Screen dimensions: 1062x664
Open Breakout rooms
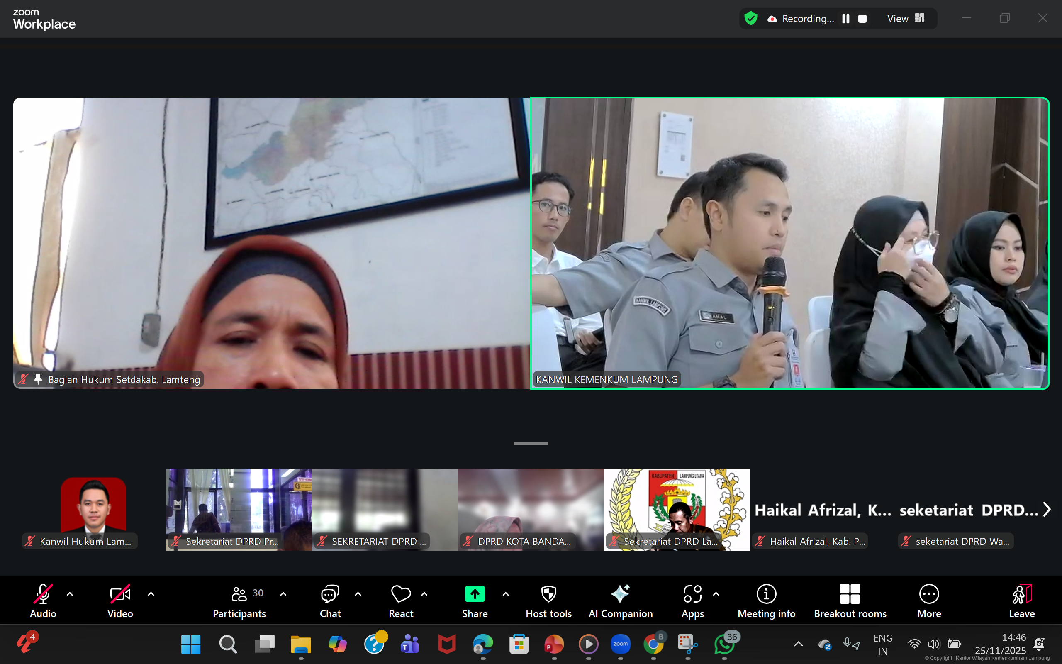pos(849,601)
